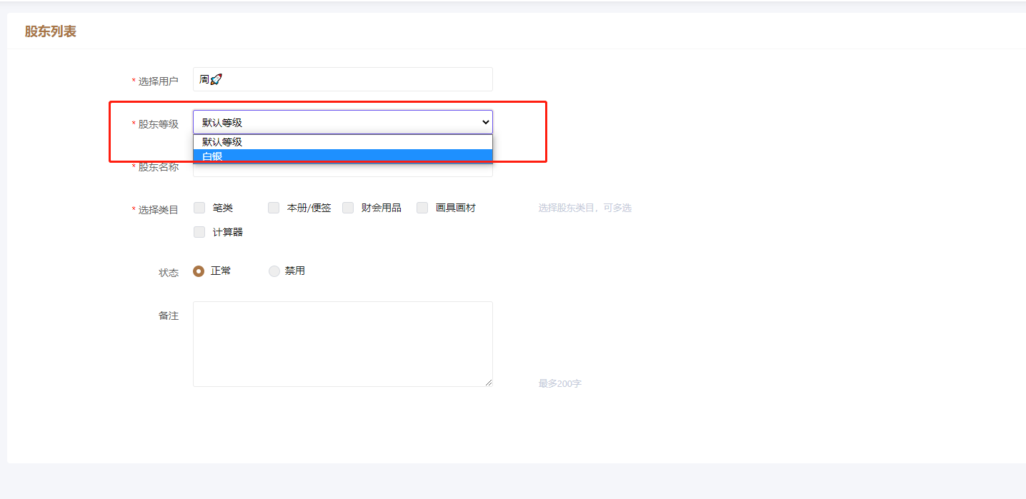Image resolution: width=1026 pixels, height=499 pixels.
Task: Click inside the 备注 textarea
Action: pos(342,344)
